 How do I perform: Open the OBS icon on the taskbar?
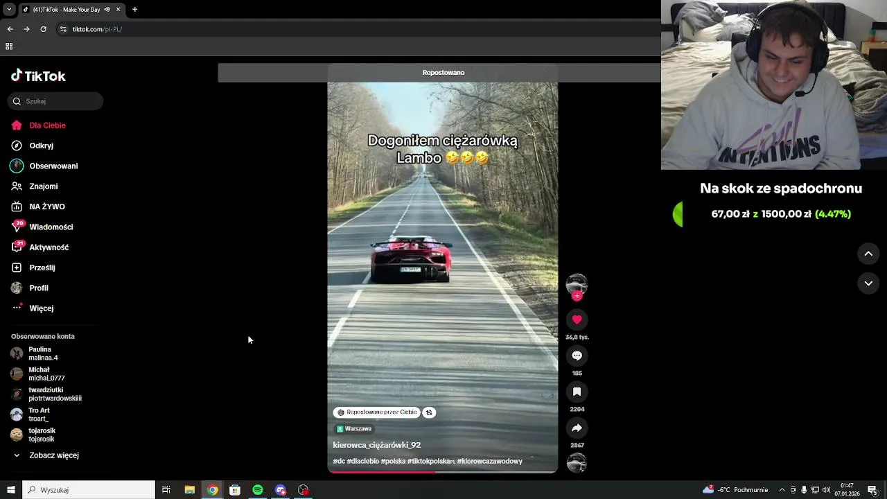303,490
